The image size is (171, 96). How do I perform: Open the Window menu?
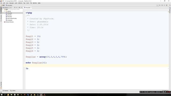pos(35,3)
